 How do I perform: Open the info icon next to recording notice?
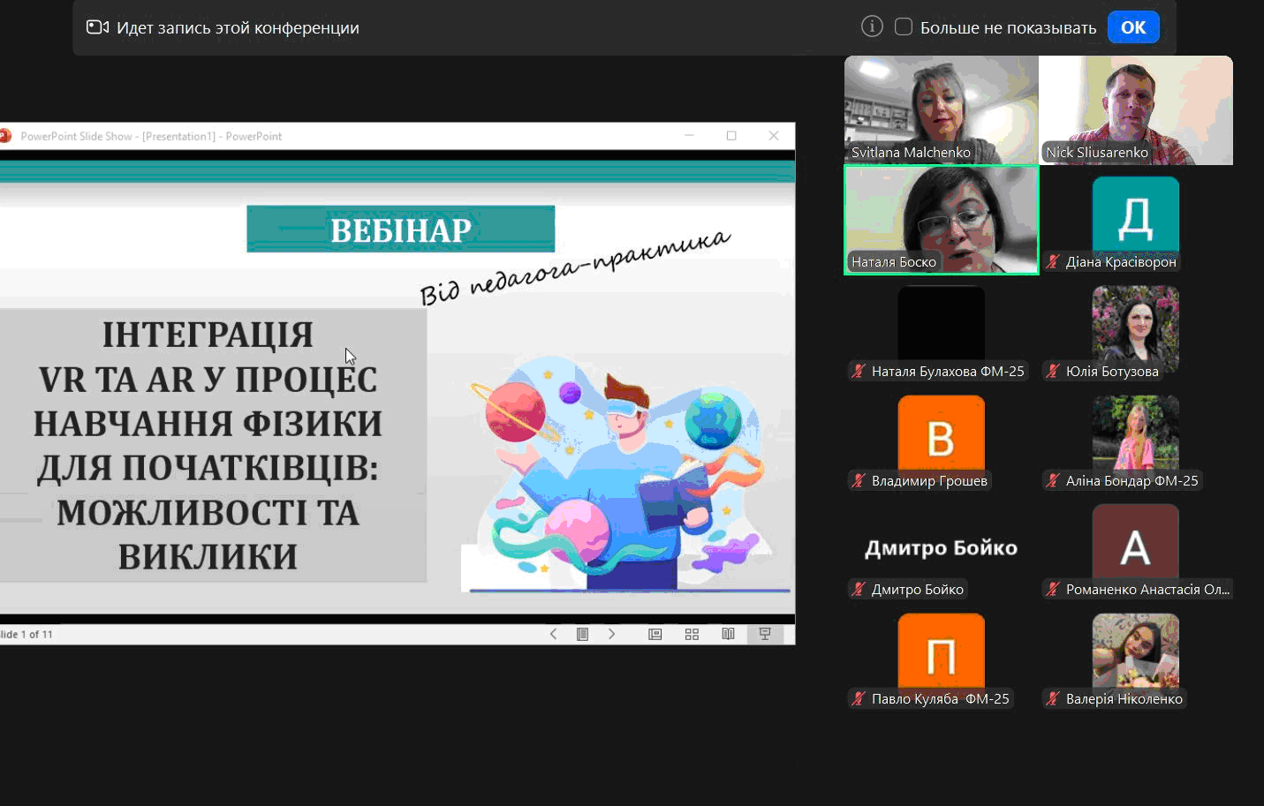871,26
